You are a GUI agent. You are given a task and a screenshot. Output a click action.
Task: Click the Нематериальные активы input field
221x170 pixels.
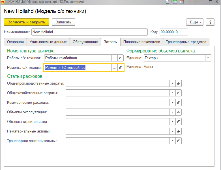click(x=118, y=131)
